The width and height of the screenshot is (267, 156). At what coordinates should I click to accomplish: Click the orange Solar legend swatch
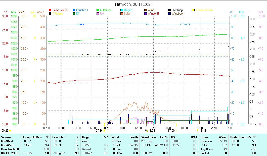point(122,14)
